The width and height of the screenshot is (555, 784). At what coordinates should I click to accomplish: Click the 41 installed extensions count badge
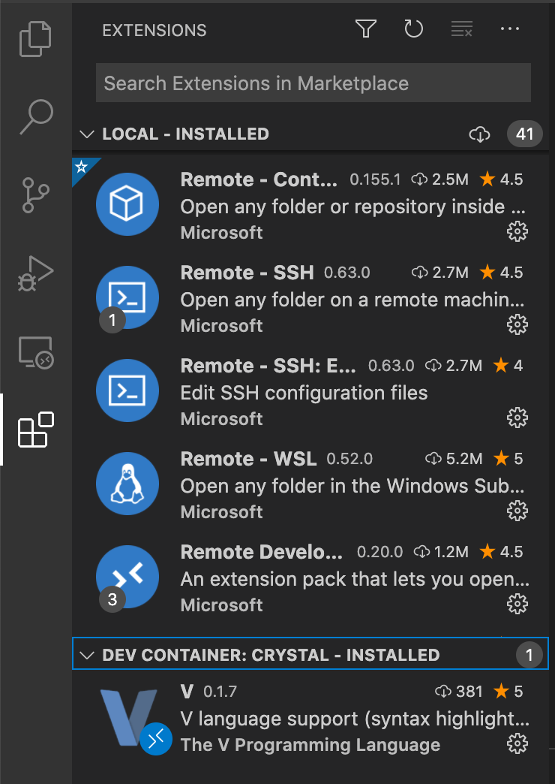(525, 134)
